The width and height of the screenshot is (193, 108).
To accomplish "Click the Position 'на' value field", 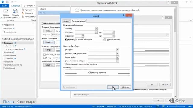I will coord(107,36).
